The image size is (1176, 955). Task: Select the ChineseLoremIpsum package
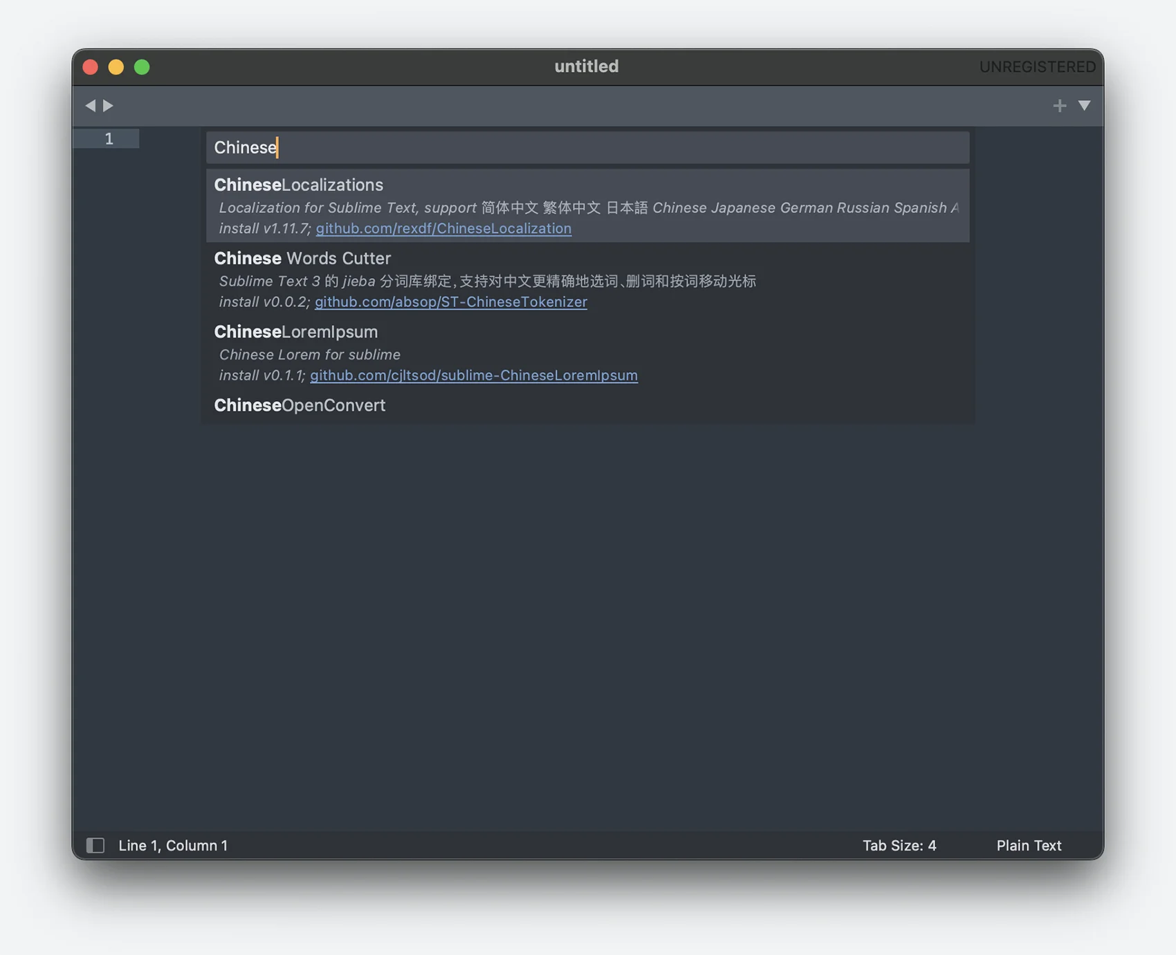point(587,353)
